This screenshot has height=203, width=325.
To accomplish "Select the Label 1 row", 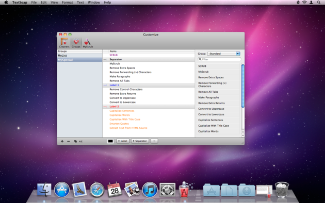I will (x=149, y=85).
